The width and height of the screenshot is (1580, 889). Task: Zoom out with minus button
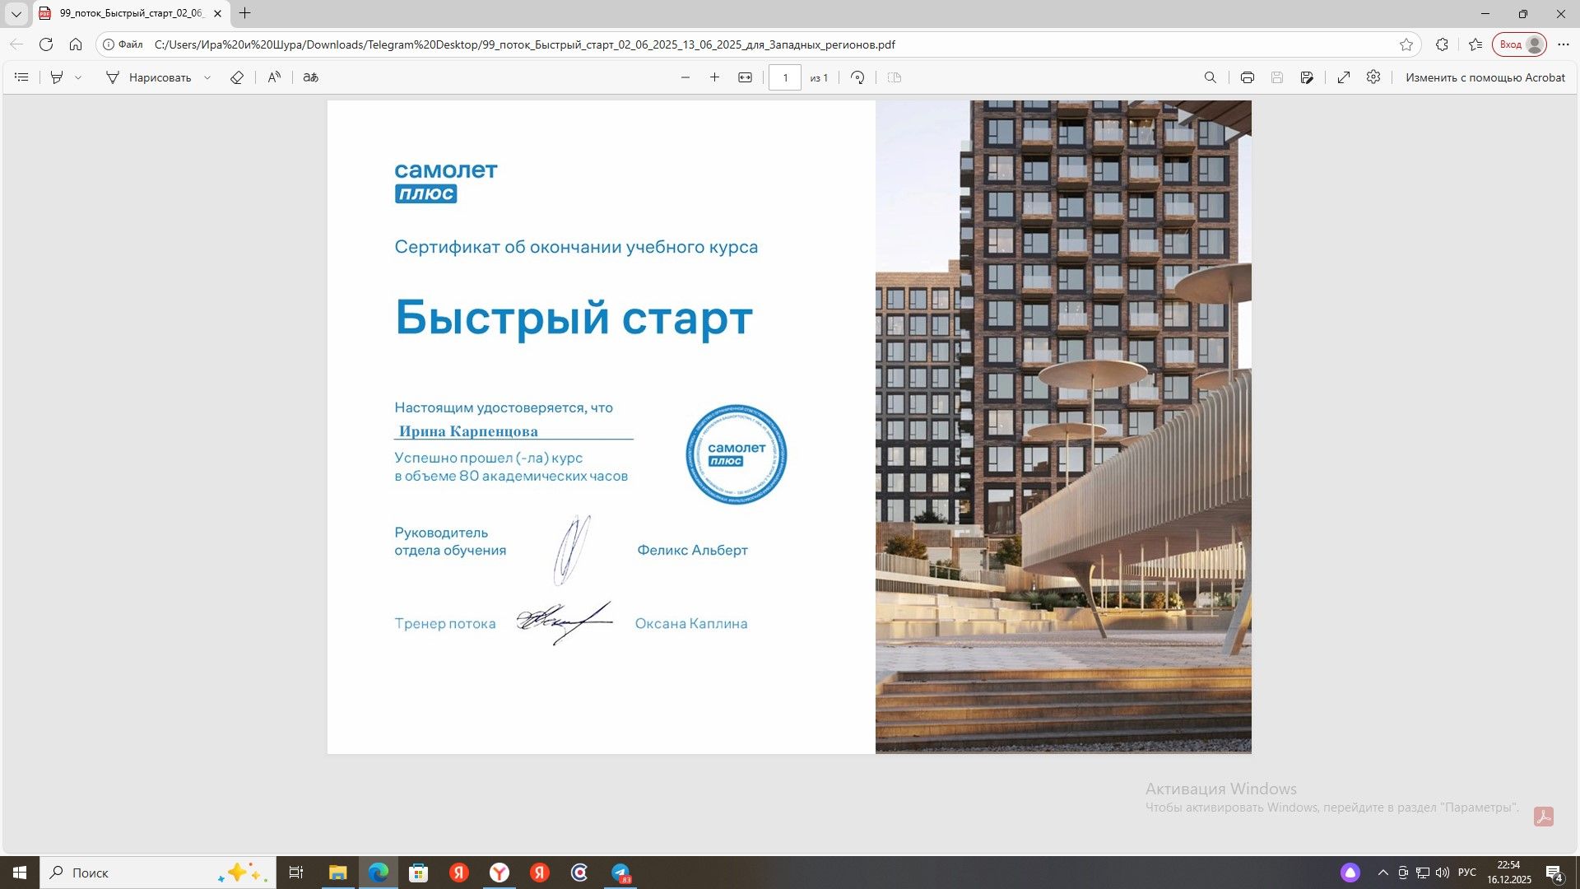pyautogui.click(x=685, y=77)
